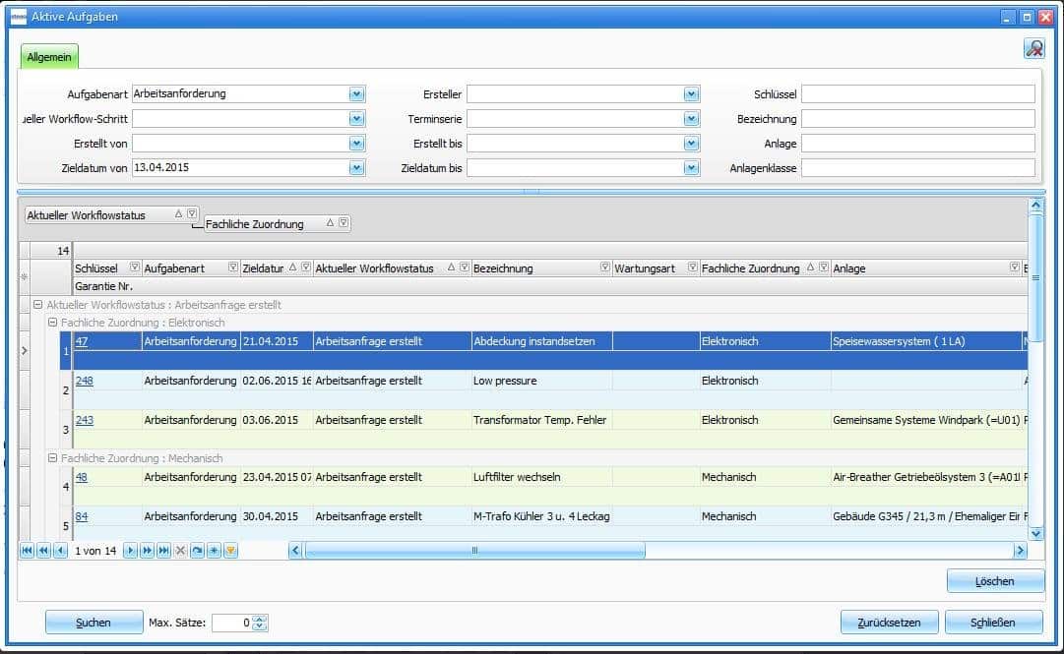Go to the next record

tap(130, 551)
